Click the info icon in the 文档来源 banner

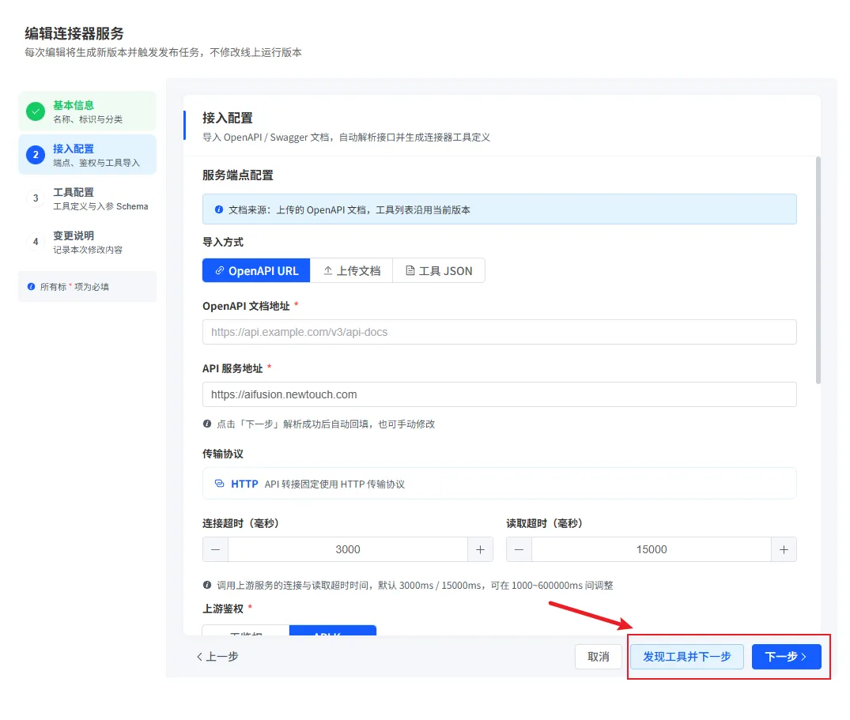(x=219, y=209)
